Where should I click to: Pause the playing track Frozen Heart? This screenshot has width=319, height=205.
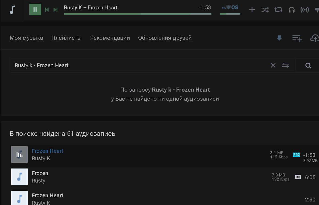tap(35, 10)
